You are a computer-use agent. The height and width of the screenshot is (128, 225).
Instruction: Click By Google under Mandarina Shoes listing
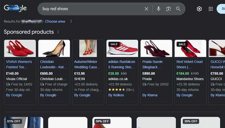pyautogui.click(x=184, y=95)
